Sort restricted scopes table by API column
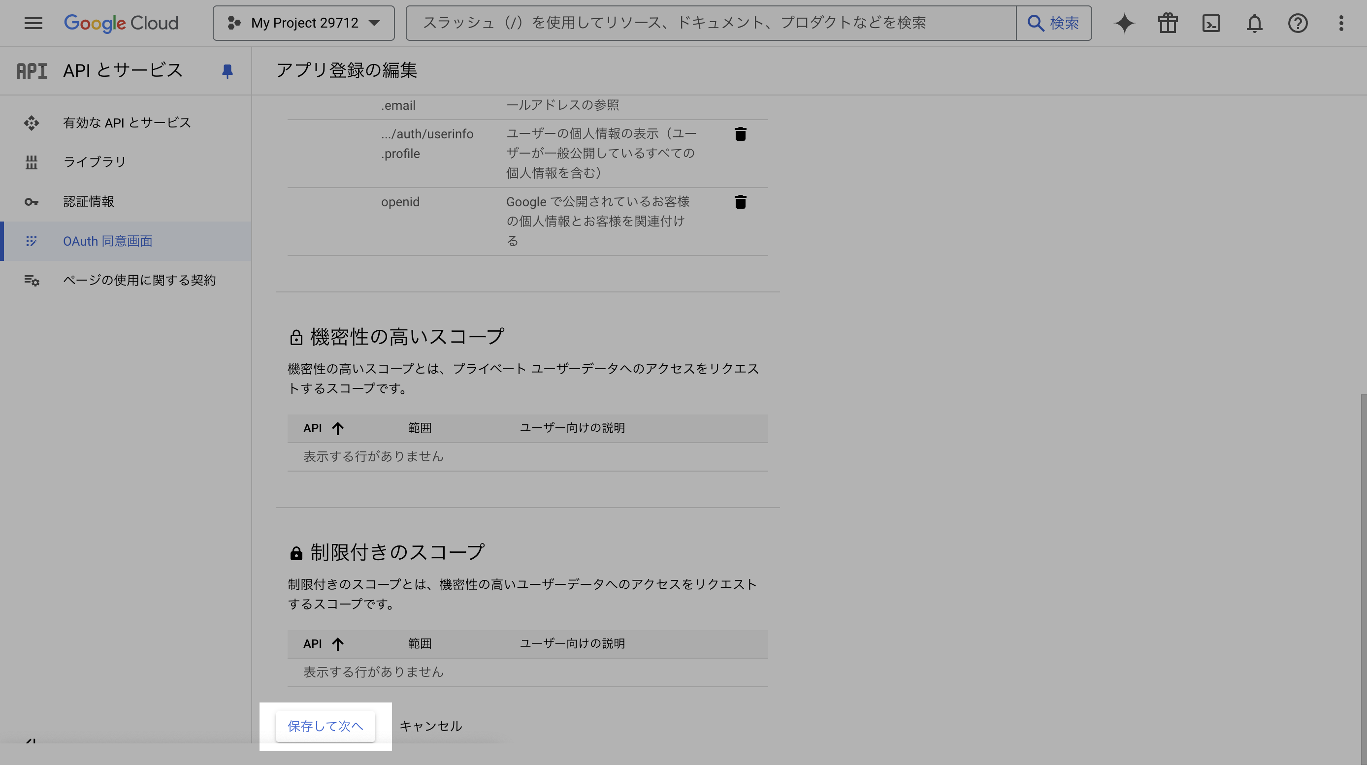The width and height of the screenshot is (1367, 765). (323, 643)
